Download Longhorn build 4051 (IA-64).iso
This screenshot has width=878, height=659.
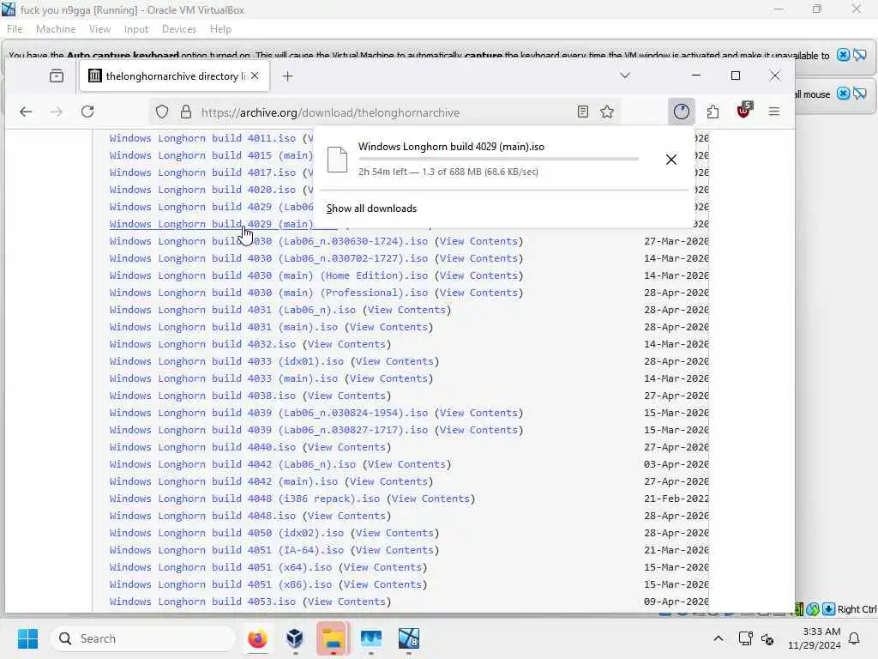click(x=226, y=550)
